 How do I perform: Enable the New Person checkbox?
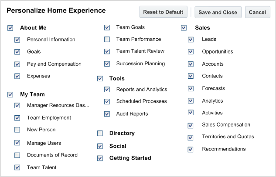[x=17, y=130]
